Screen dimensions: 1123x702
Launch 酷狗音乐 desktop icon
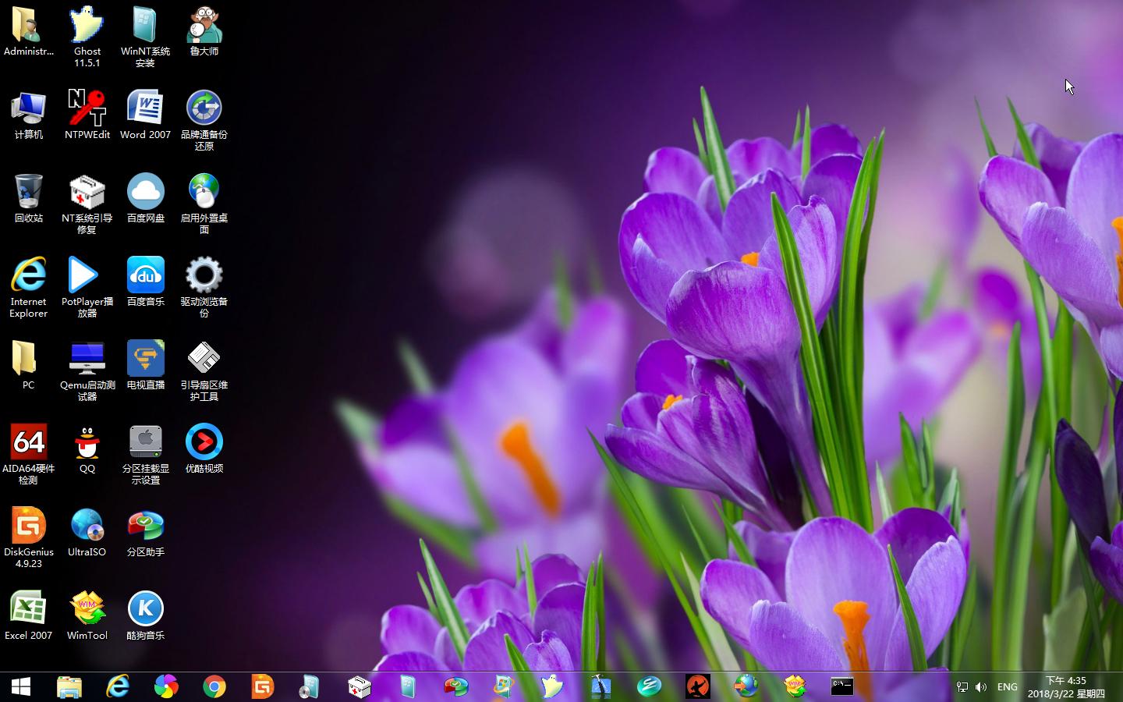coord(146,616)
